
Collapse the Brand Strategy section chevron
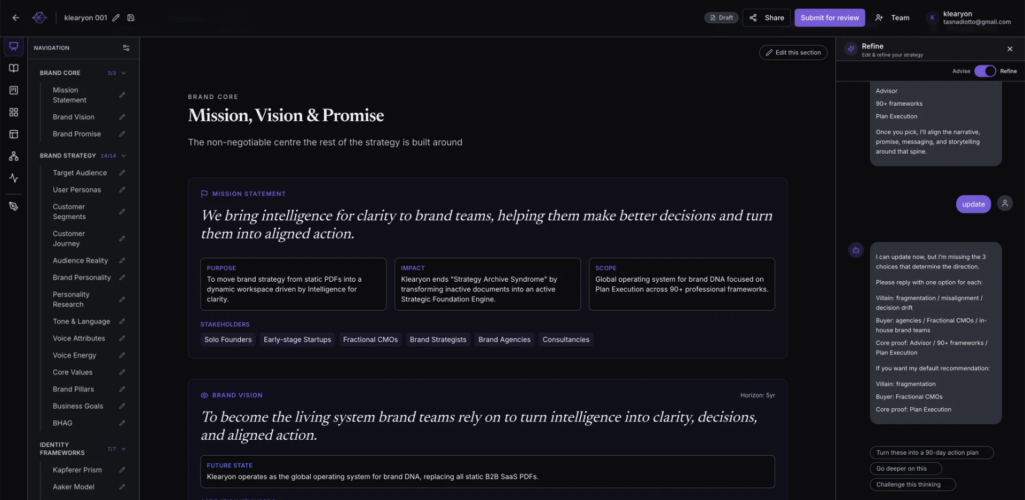pyautogui.click(x=124, y=156)
